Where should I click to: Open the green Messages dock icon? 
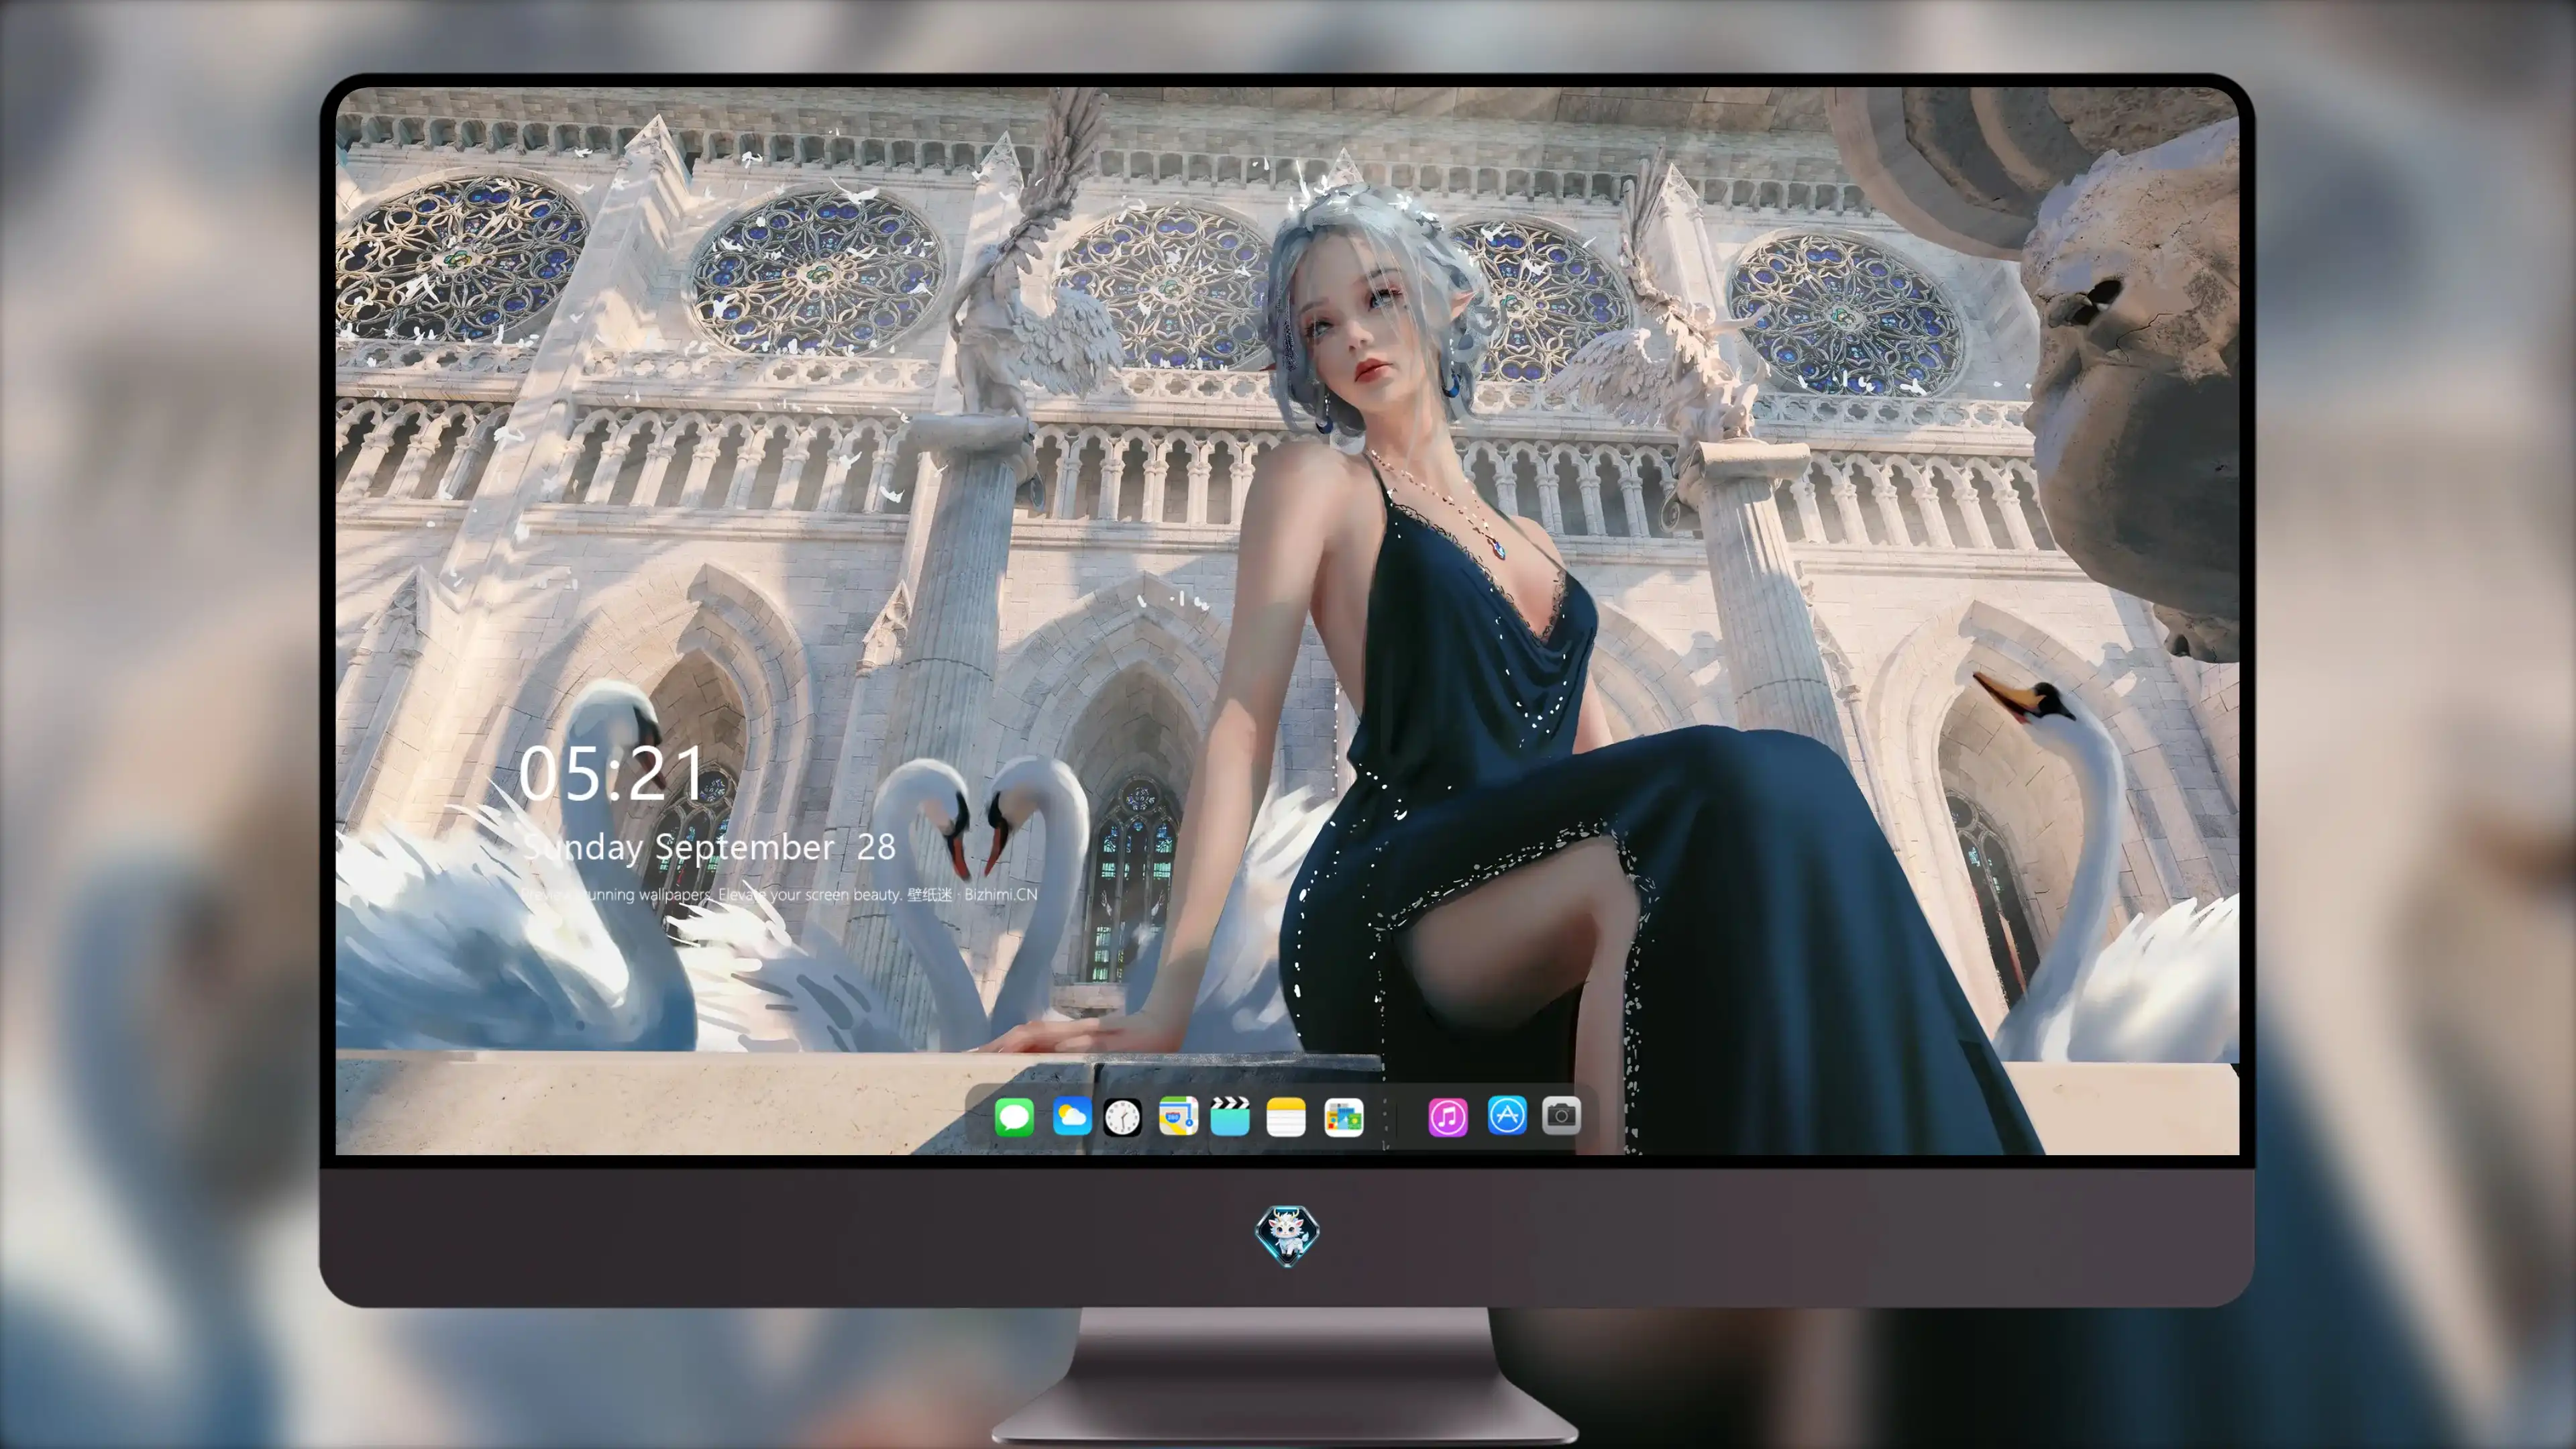[x=1014, y=1117]
